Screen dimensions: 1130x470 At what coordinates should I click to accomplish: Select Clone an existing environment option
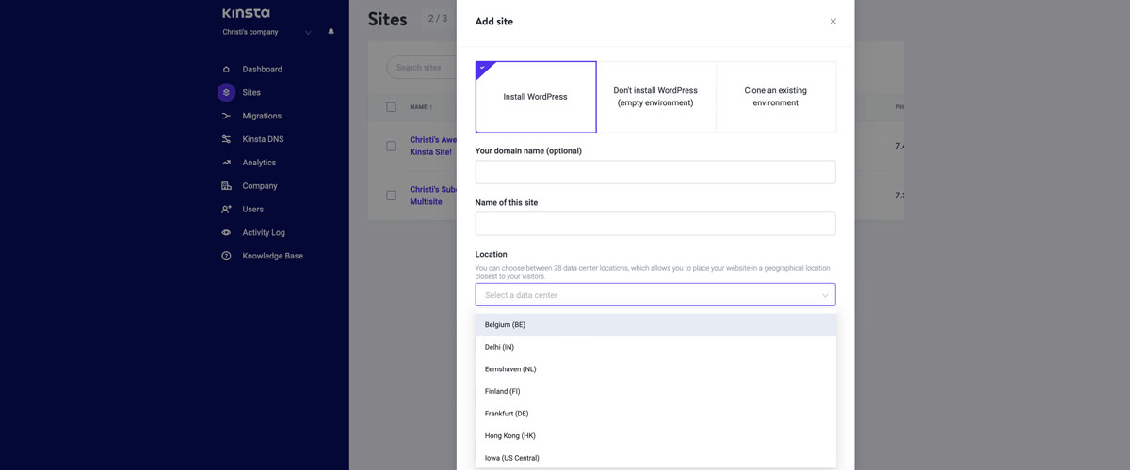click(776, 97)
